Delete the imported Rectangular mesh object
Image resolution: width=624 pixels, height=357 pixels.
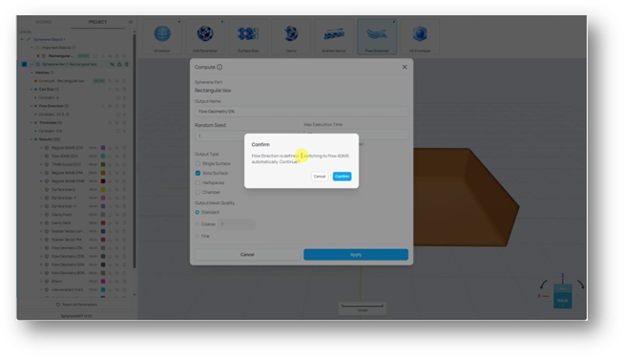124,55
